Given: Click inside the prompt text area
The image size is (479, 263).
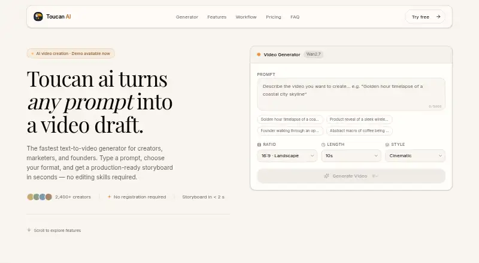Looking at the screenshot, I should (351, 94).
